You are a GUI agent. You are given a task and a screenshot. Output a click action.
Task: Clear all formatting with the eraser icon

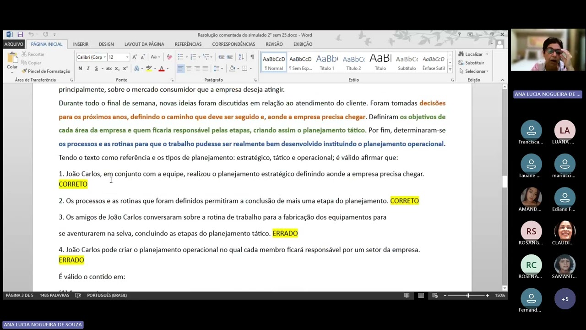click(x=169, y=57)
